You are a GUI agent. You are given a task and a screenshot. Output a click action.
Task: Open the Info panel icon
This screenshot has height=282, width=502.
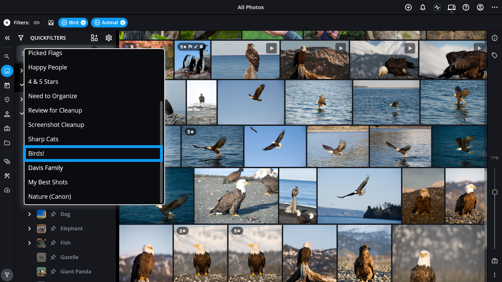494,38
